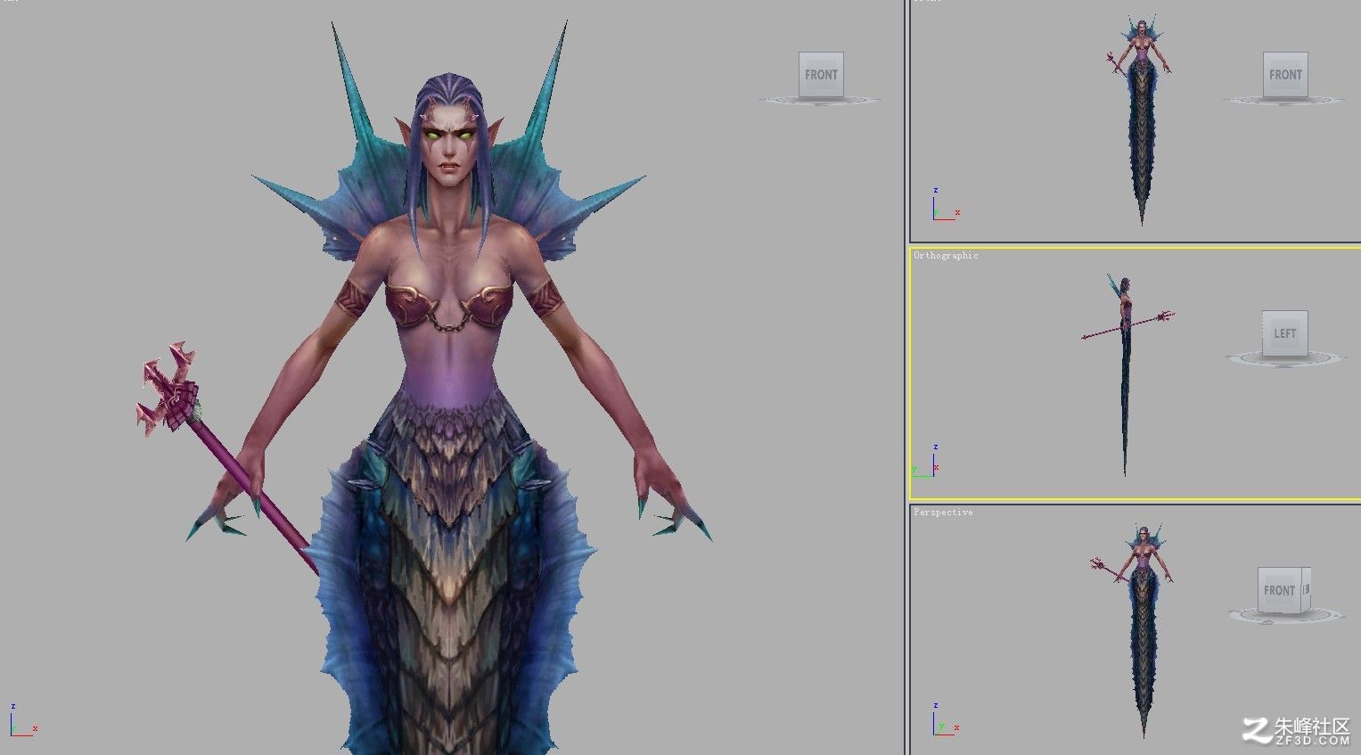The width and height of the screenshot is (1361, 755).
Task: Click the right side face of the Perspective ViewCube
Action: [1306, 589]
